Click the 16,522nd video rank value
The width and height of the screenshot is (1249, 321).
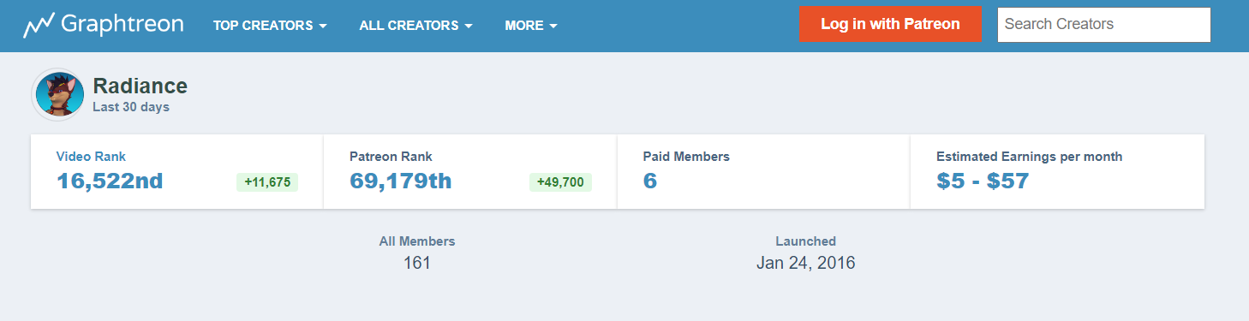[110, 181]
